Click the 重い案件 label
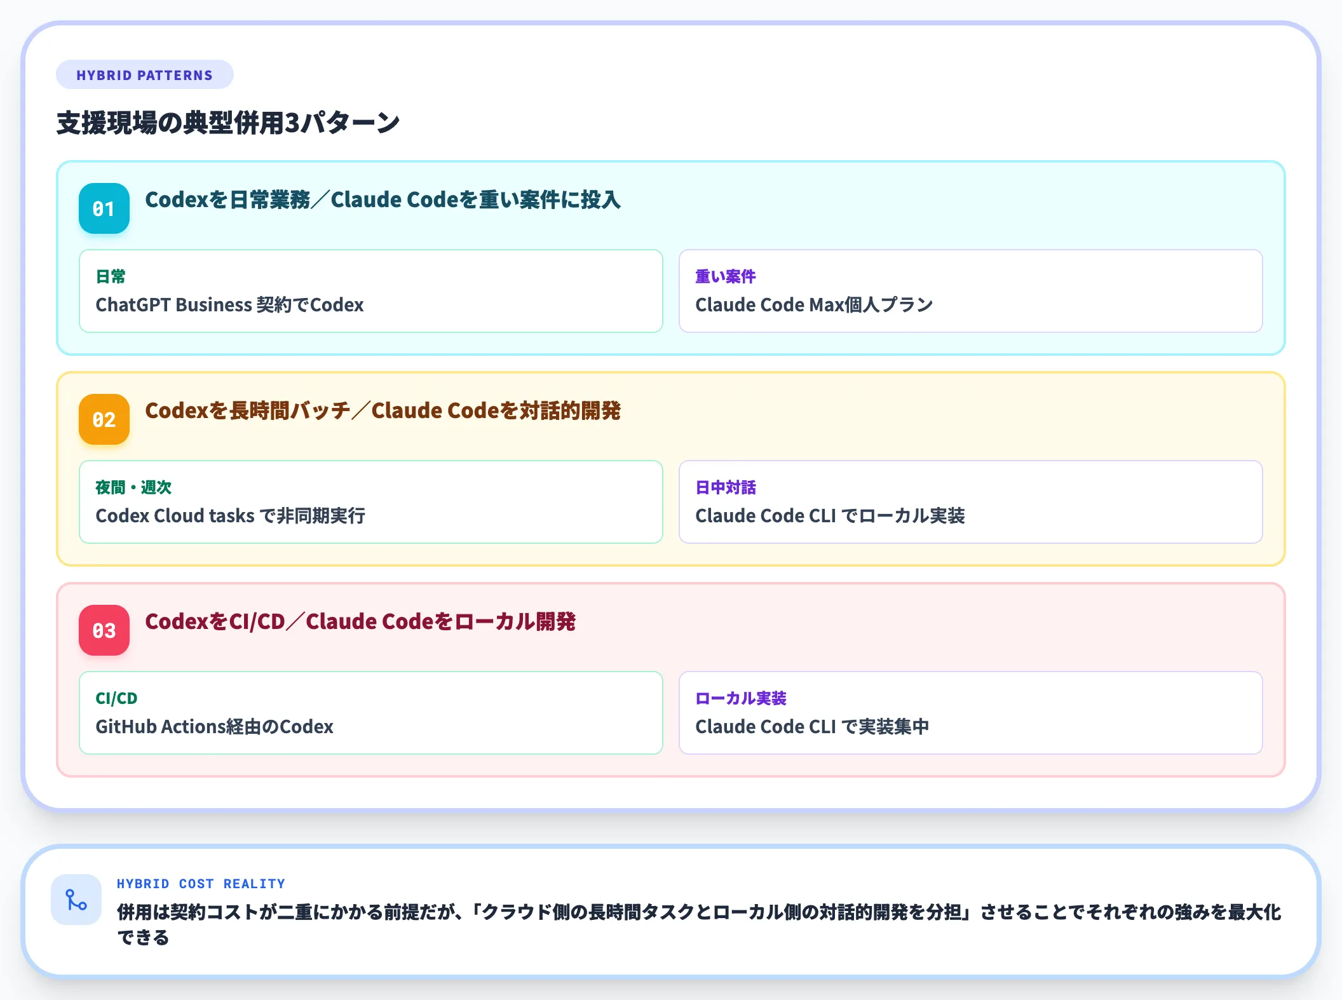1342x1000 pixels. [x=726, y=276]
